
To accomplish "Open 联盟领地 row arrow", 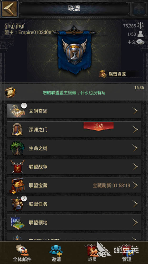I will (135, 222).
